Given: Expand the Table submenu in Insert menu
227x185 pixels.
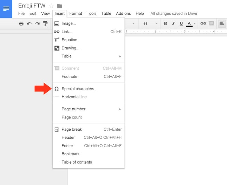Looking at the screenshot, I should coord(89,56).
